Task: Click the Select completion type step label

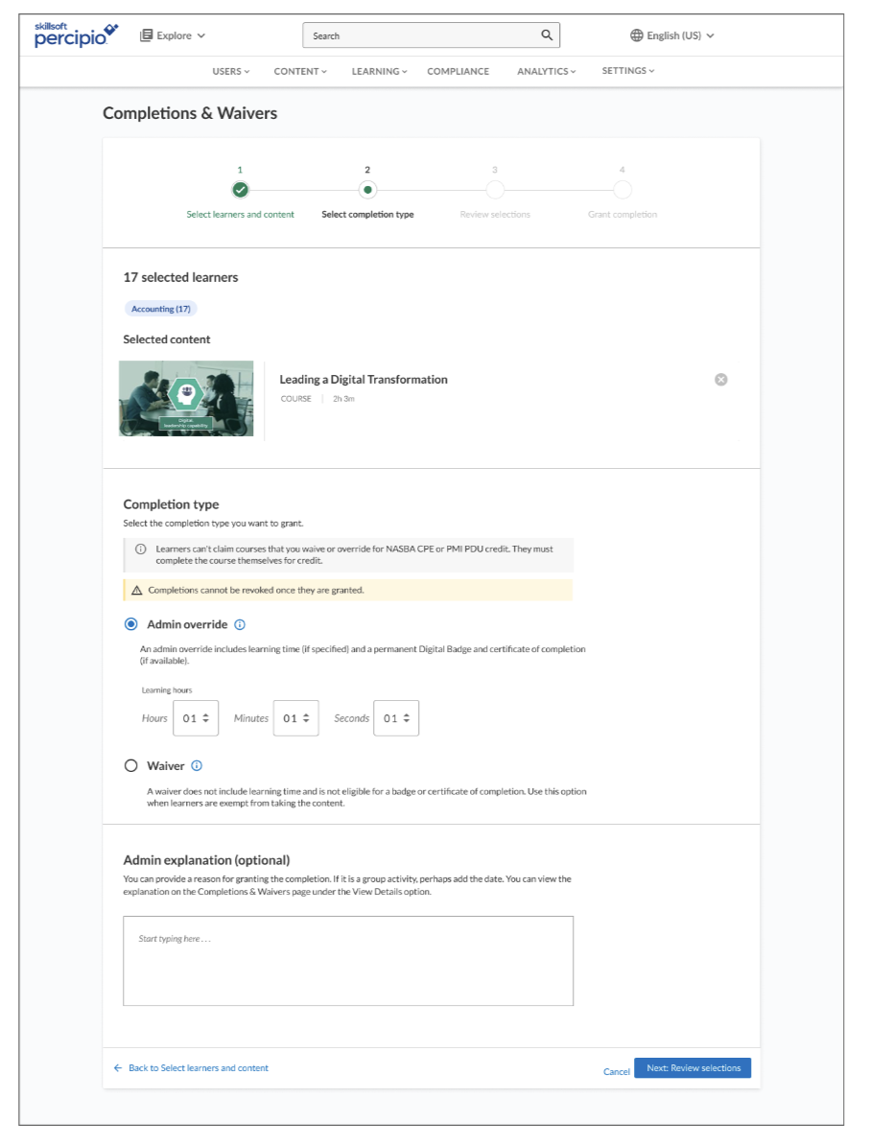Action: click(x=367, y=214)
